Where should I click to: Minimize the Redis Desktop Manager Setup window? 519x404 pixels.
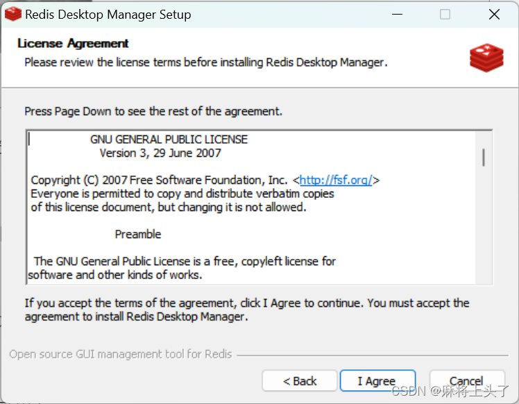pyautogui.click(x=397, y=15)
